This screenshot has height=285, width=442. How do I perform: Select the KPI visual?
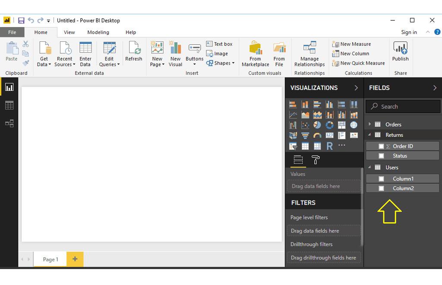click(x=354, y=136)
